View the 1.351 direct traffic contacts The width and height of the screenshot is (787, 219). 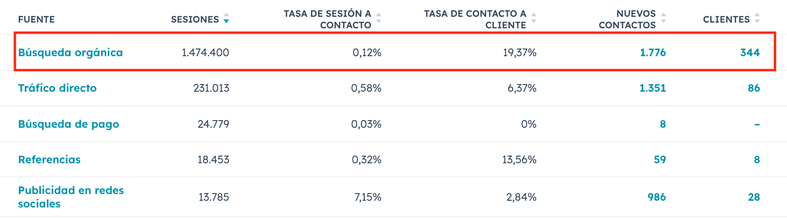(x=652, y=88)
